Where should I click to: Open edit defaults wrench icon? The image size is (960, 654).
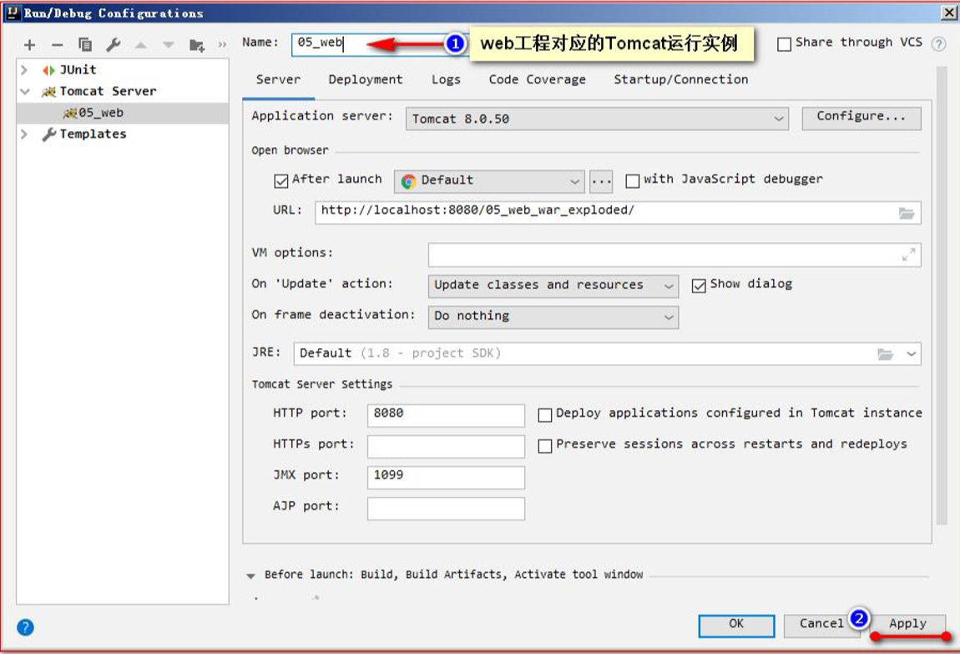click(x=114, y=45)
